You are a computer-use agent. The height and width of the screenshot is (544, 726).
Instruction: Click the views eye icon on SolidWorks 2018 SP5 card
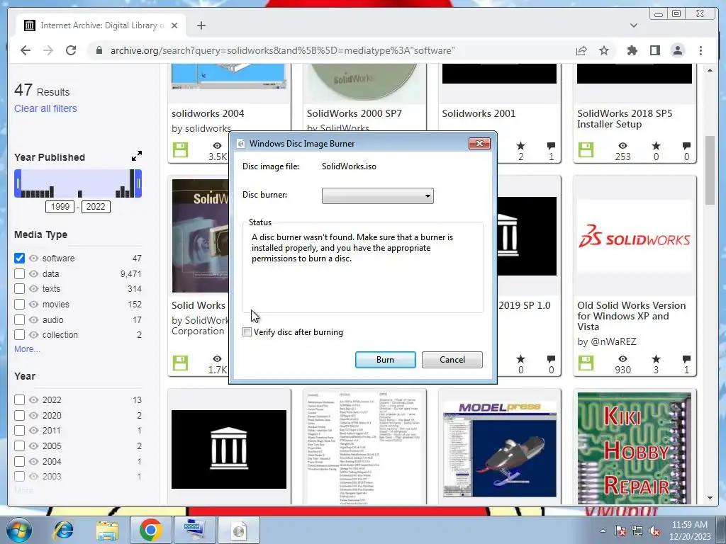[x=622, y=146]
